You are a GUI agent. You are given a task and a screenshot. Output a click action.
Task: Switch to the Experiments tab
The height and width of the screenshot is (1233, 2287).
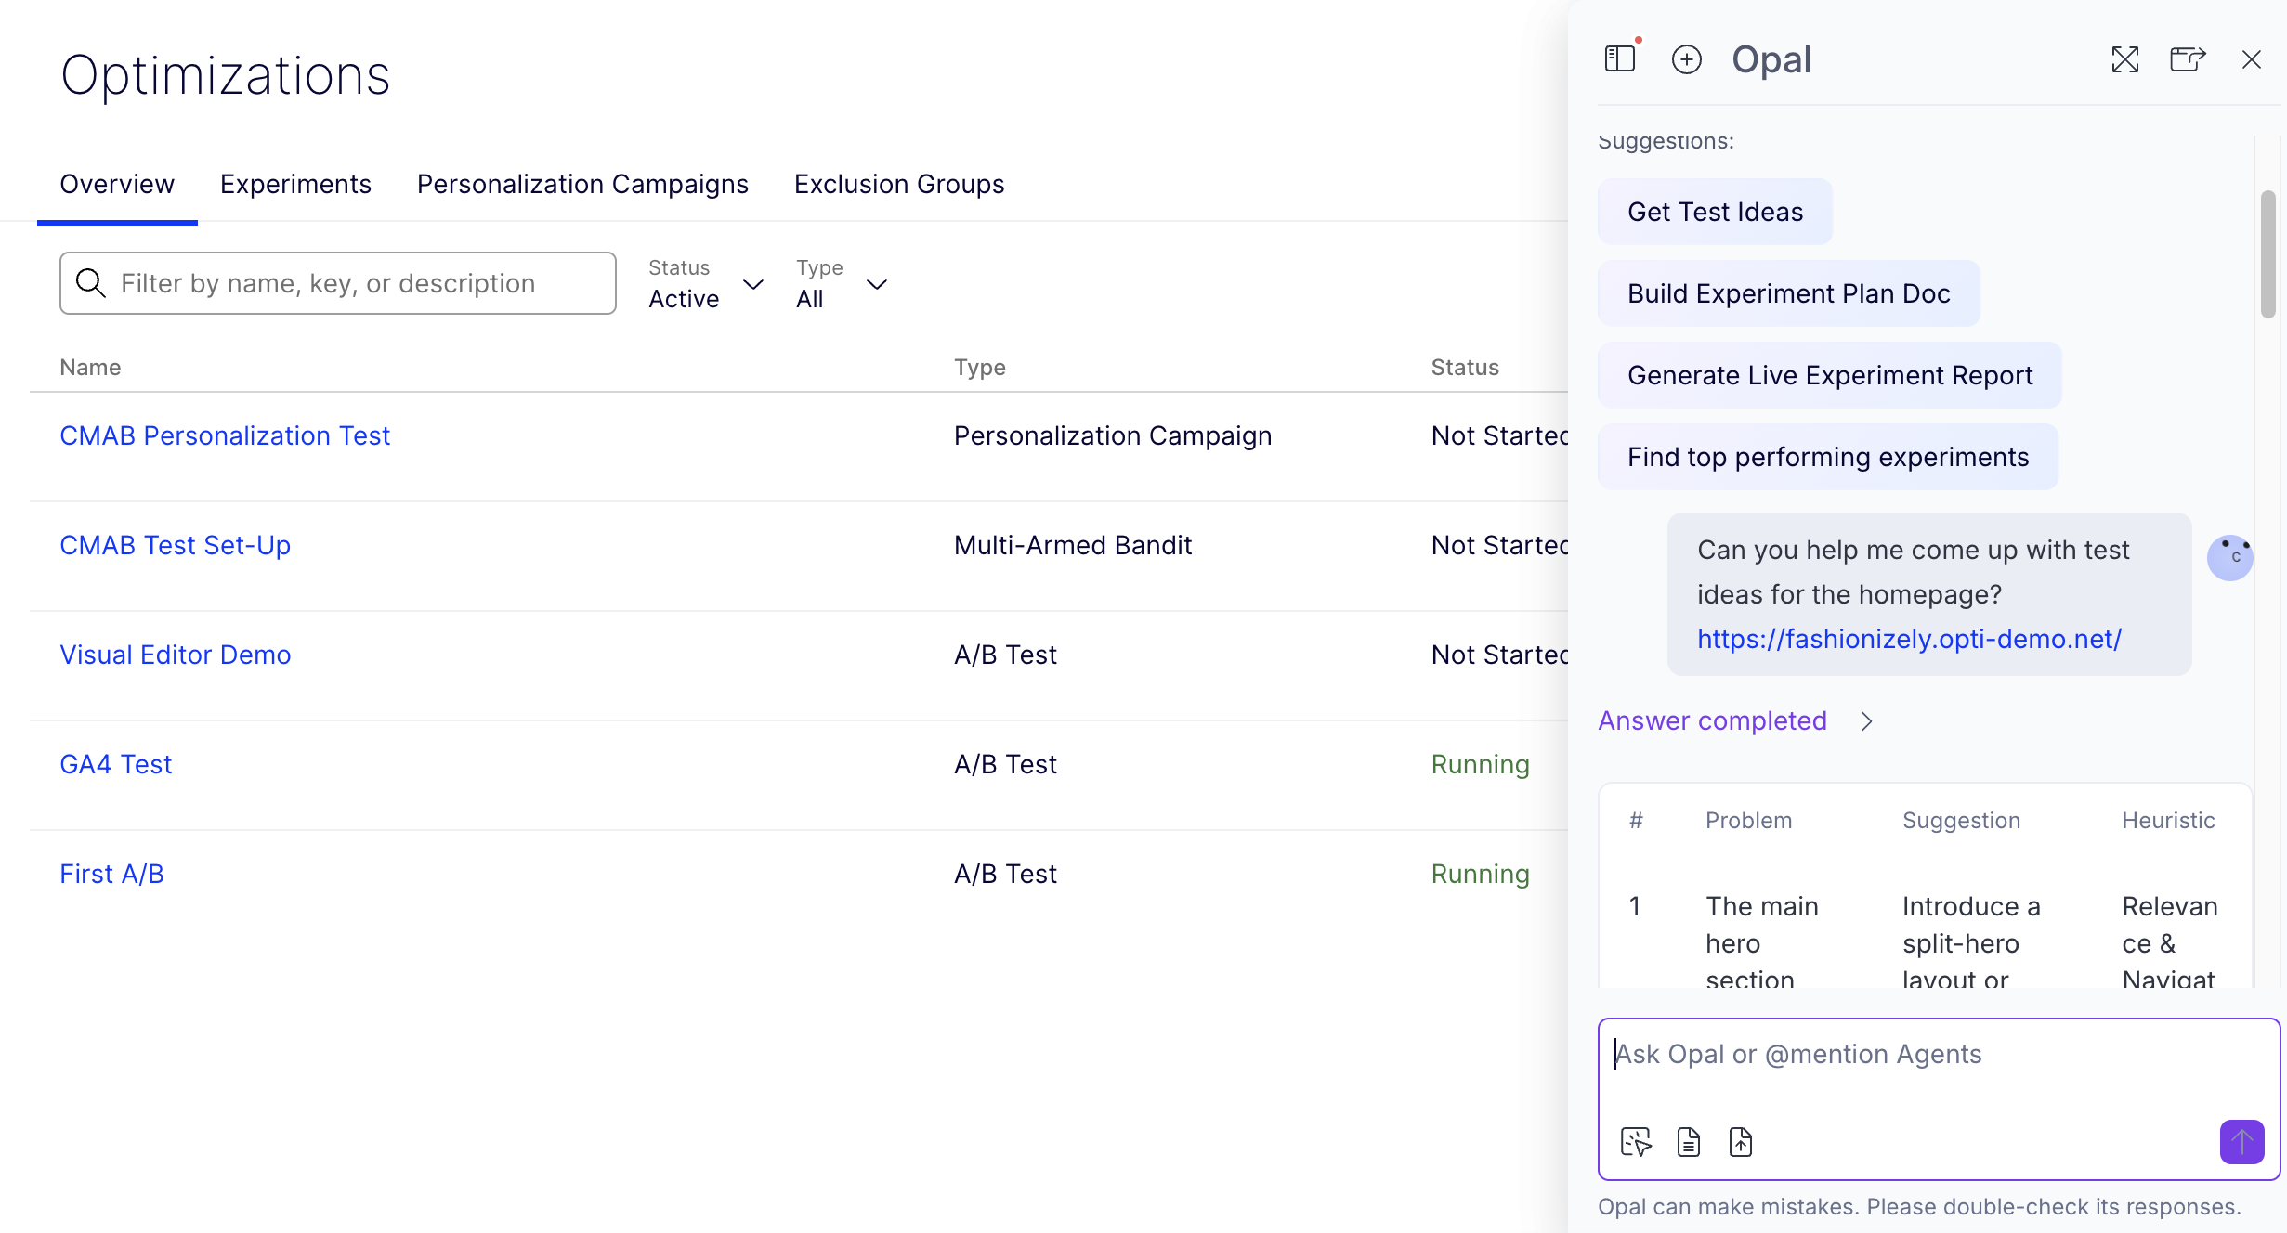coord(295,184)
